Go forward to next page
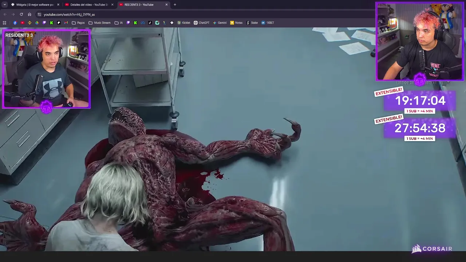The height and width of the screenshot is (262, 466). (13, 15)
